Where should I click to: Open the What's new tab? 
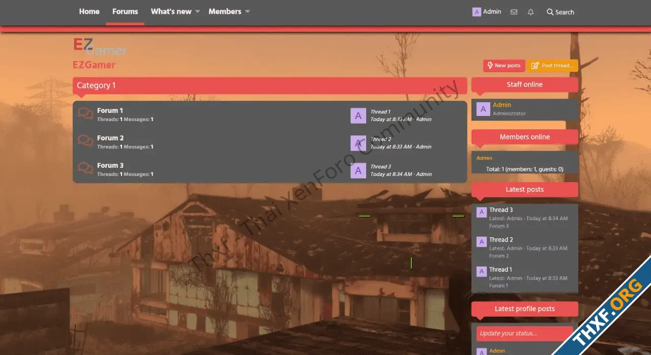click(x=171, y=12)
